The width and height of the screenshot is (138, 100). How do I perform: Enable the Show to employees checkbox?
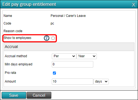click(53, 38)
